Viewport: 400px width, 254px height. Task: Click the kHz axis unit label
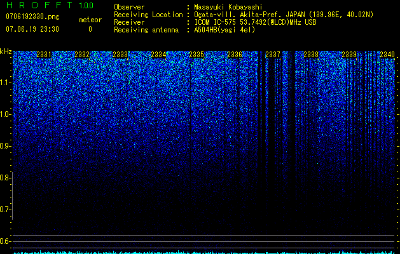click(6, 51)
